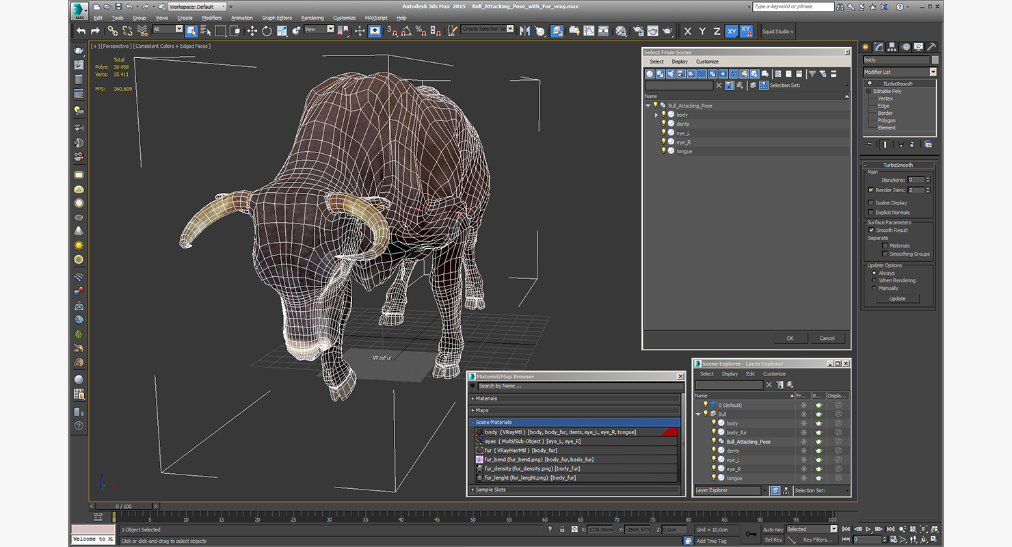Image resolution: width=1012 pixels, height=547 pixels.
Task: Check Separate by Materials checkbox
Action: [x=885, y=245]
